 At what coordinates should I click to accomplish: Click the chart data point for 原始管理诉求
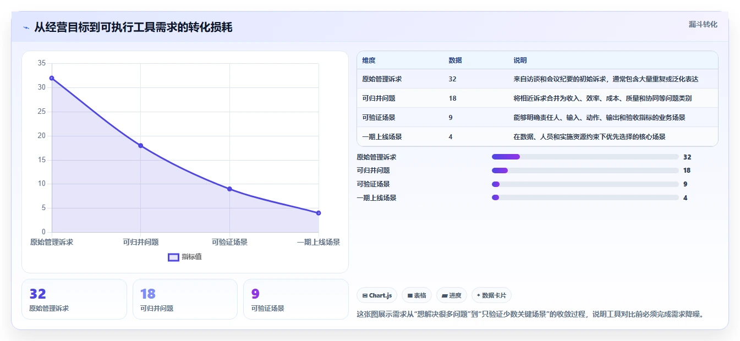click(52, 78)
